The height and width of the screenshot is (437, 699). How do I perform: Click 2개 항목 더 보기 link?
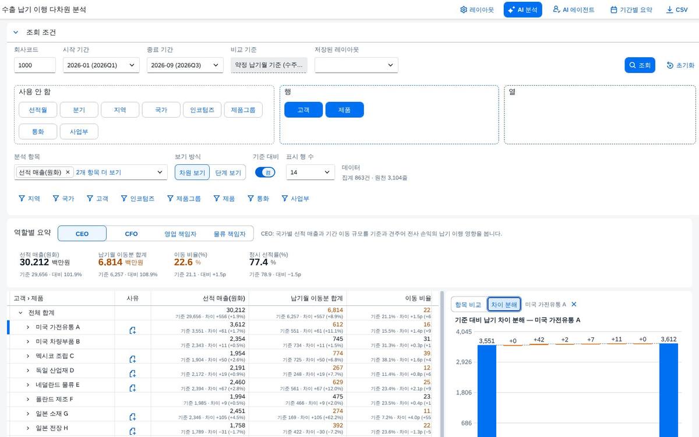(98, 172)
